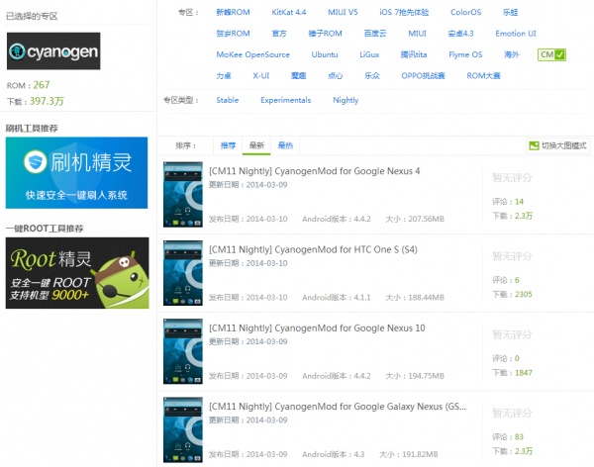Open the MoKee OpenSource zone
Viewport: 594px width, 467px height.
pos(252,55)
